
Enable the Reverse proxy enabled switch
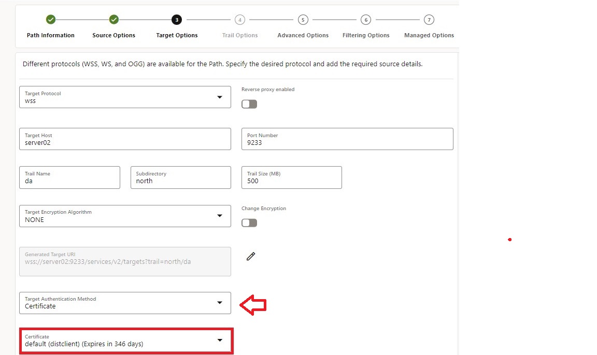[249, 104]
